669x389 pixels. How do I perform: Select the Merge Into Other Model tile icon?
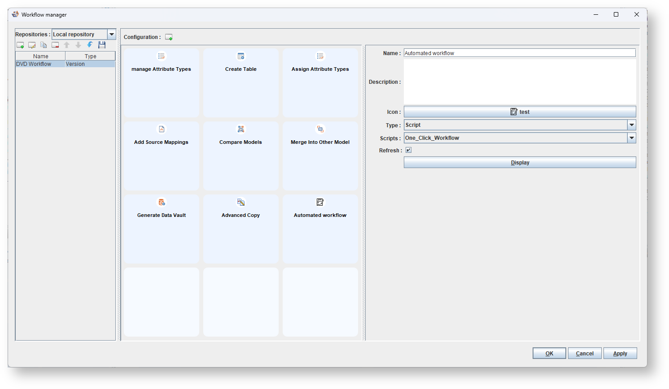320,129
